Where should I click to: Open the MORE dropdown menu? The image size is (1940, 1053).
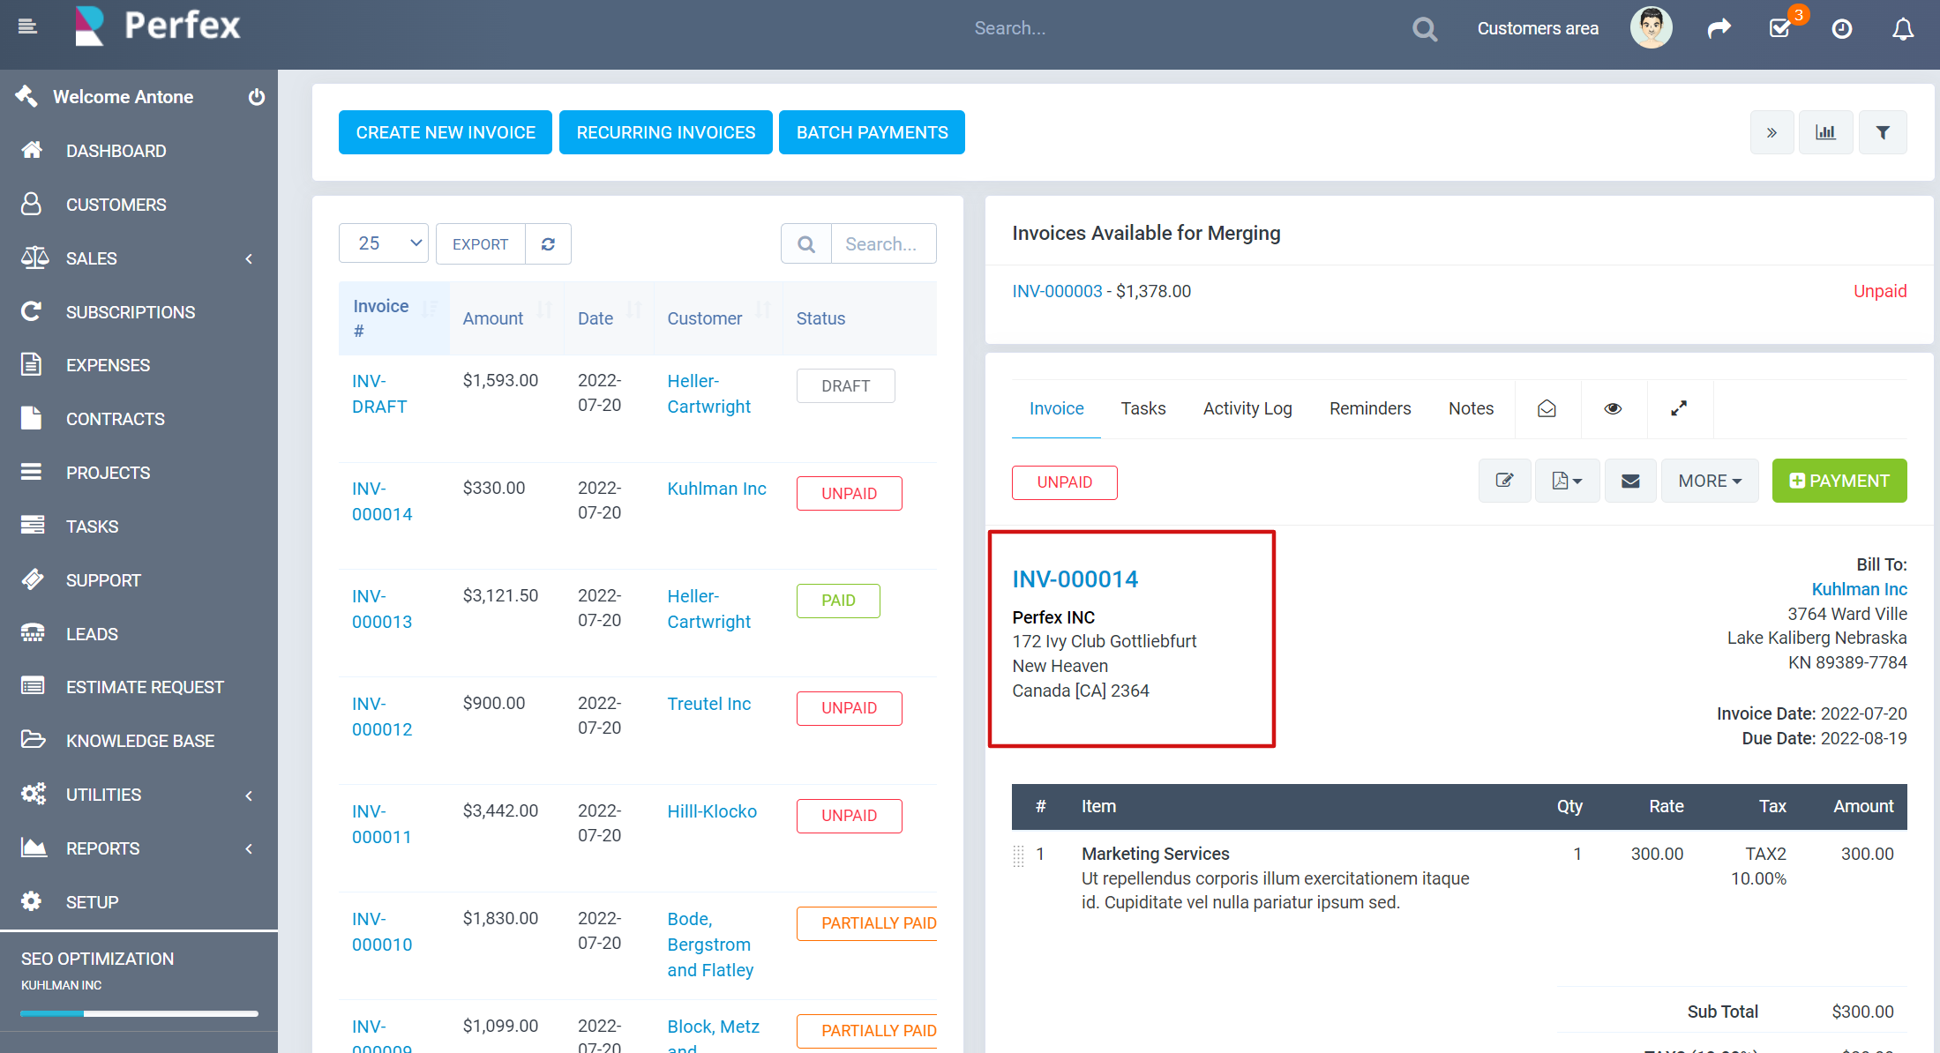point(1709,481)
